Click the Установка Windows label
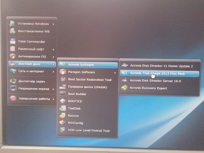 tap(33, 24)
